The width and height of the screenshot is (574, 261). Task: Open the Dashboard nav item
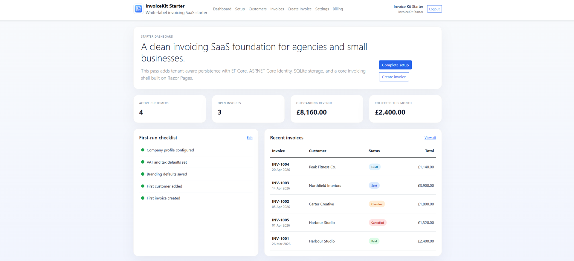[x=222, y=9]
